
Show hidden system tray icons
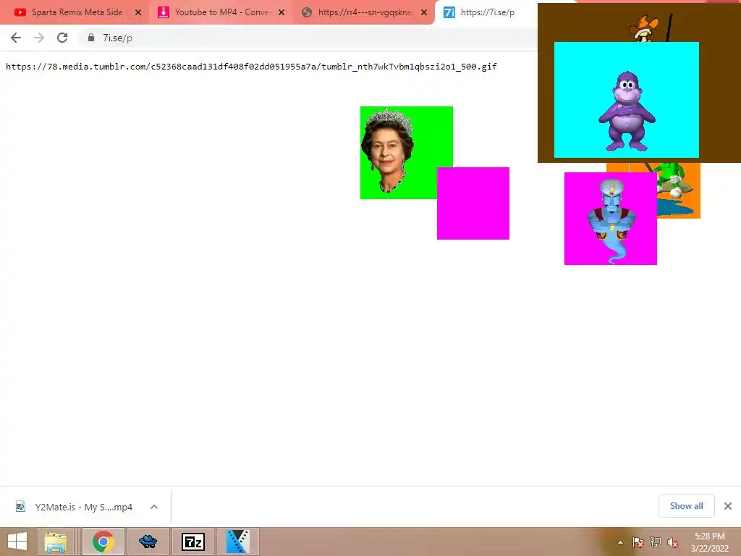(x=620, y=542)
